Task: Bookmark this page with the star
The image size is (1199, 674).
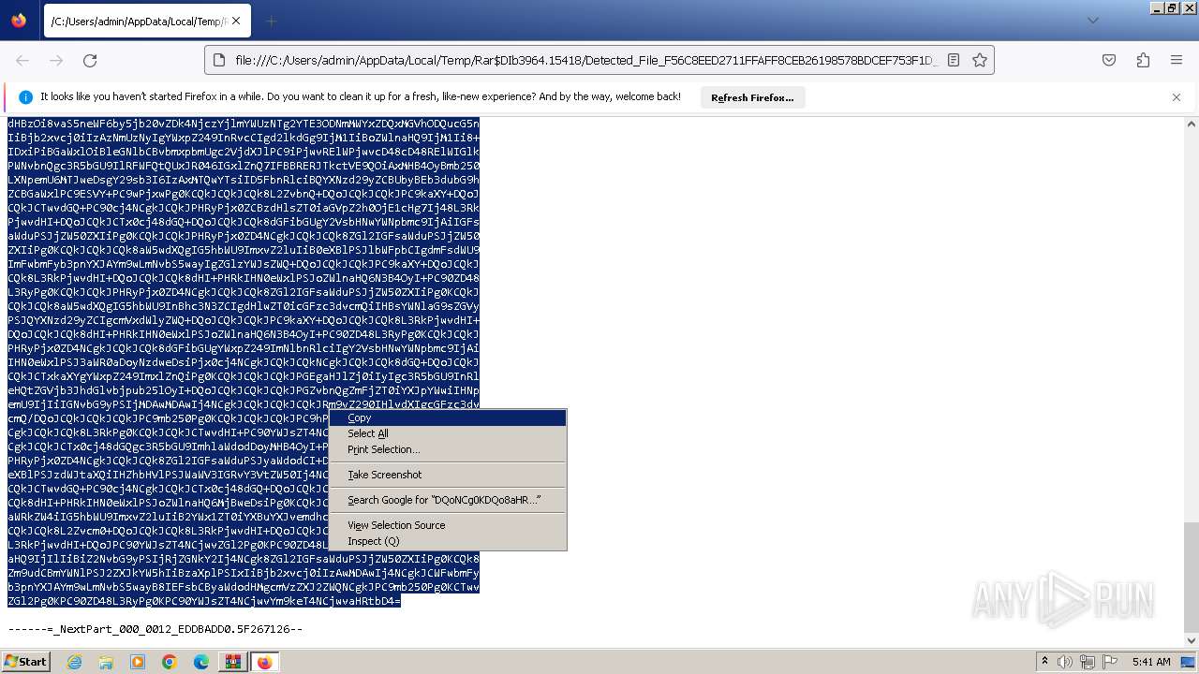Action: [980, 60]
